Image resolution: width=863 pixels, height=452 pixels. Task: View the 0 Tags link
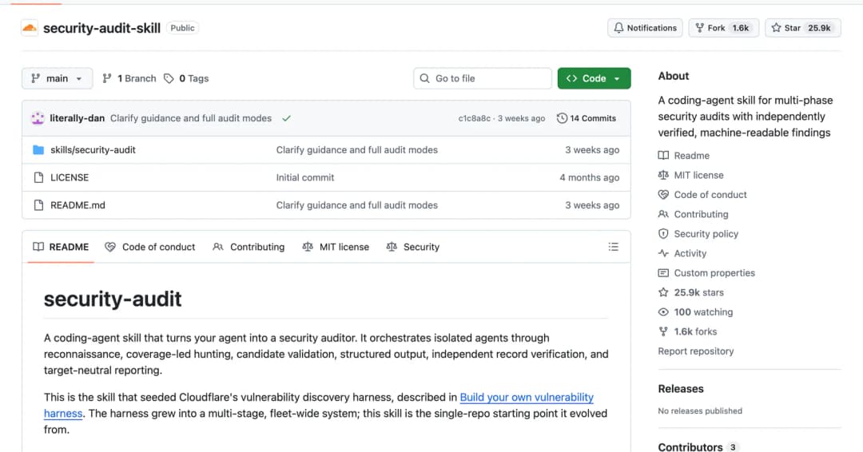186,78
